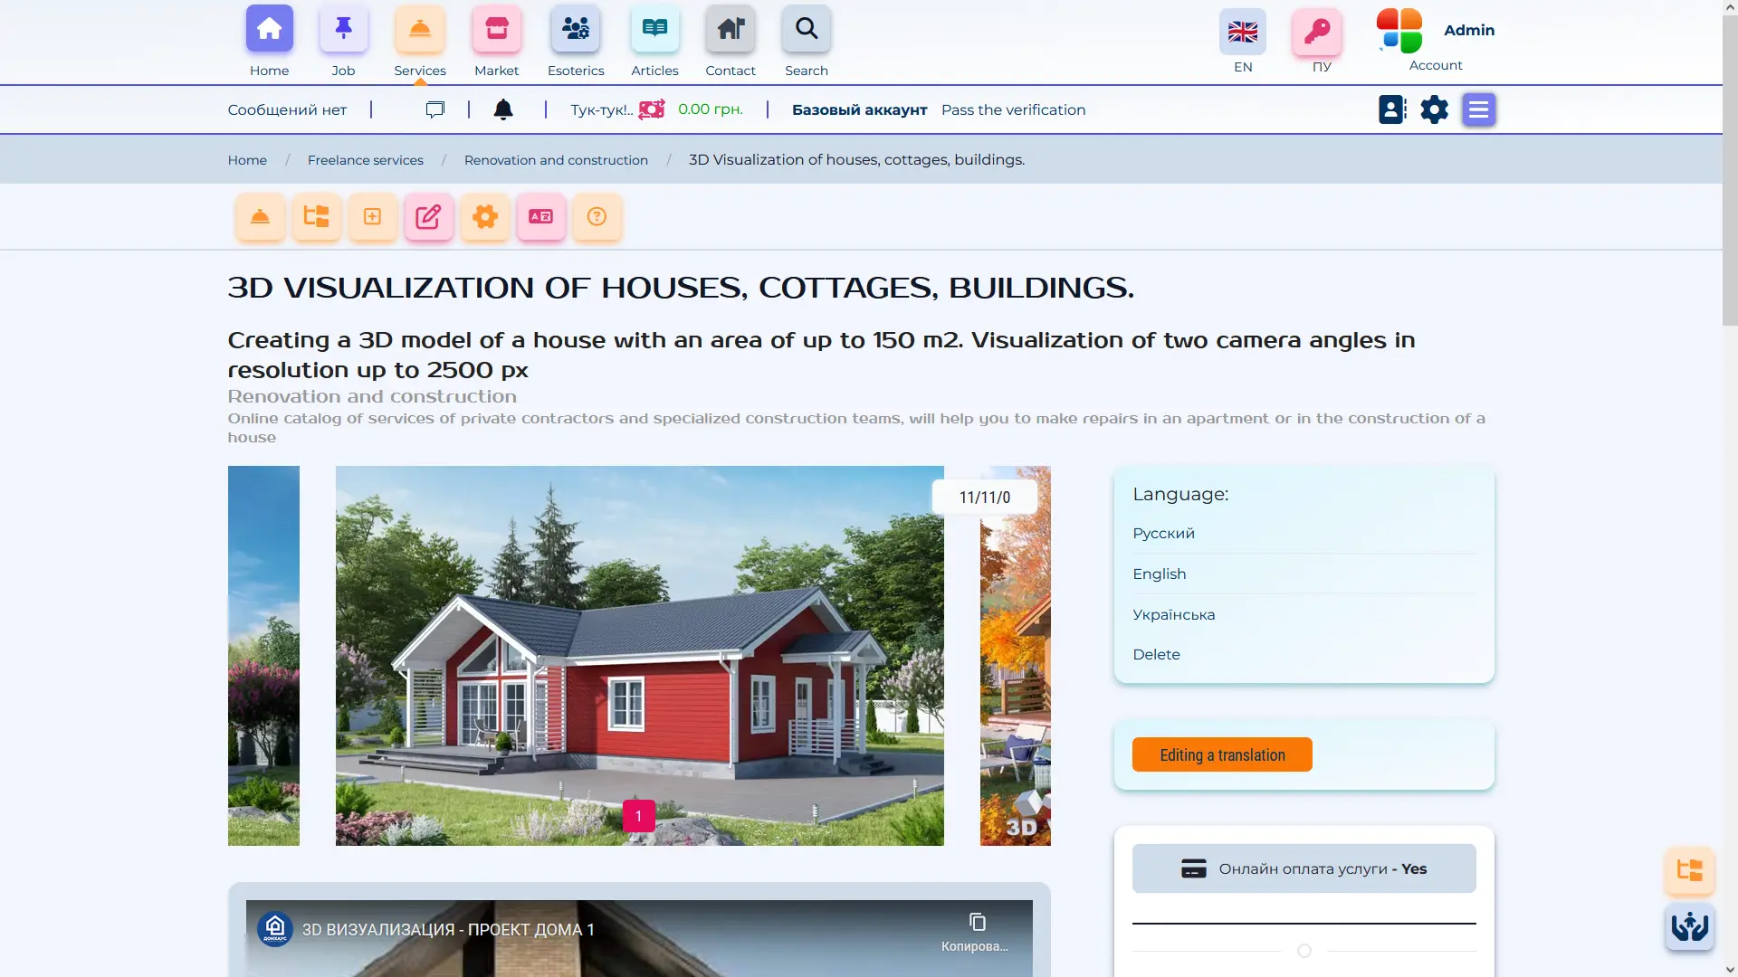The image size is (1738, 977).
Task: Click the Editing a translation button
Action: (x=1222, y=755)
